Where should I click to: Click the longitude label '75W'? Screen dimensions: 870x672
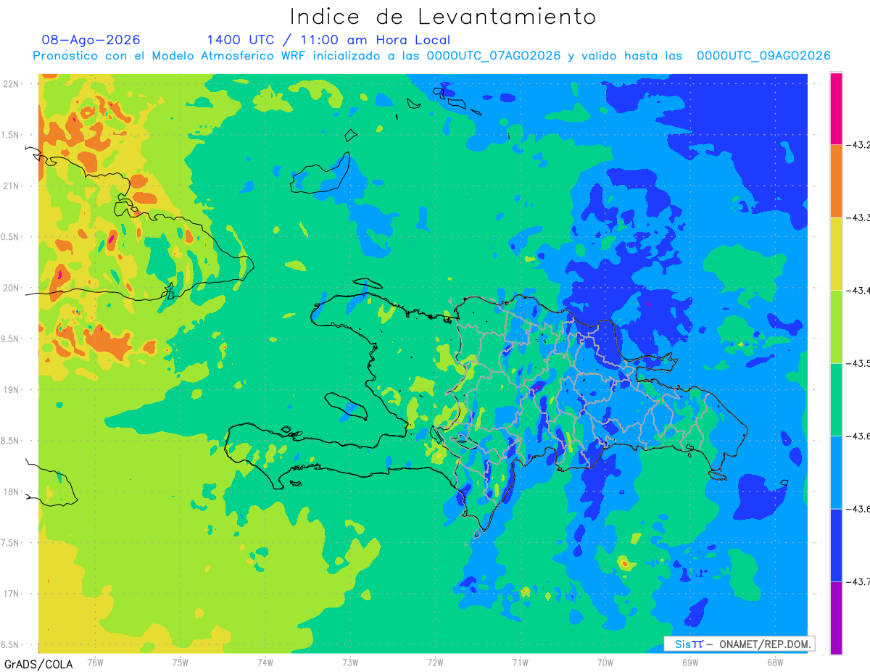pyautogui.click(x=181, y=663)
